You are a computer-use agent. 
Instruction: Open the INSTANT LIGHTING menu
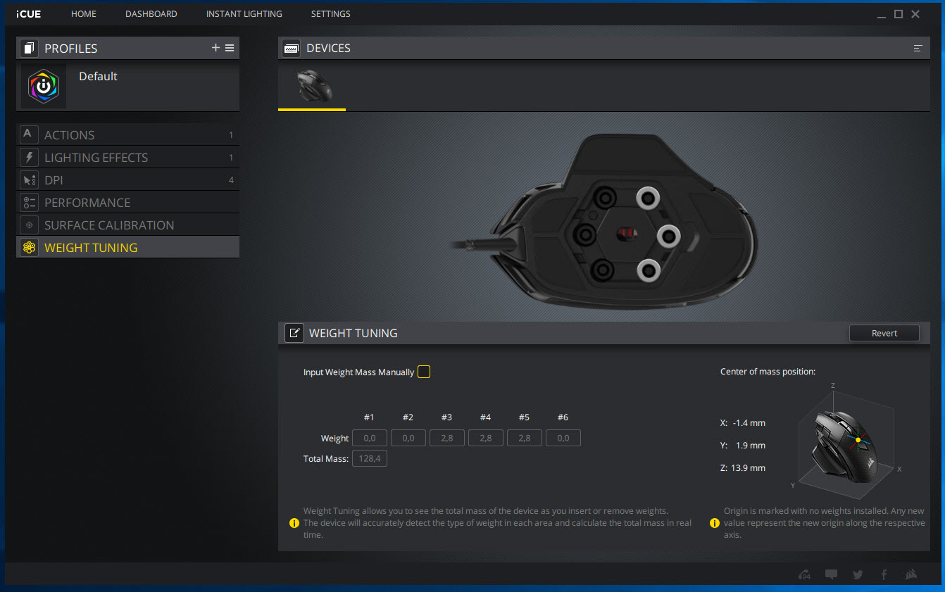tap(244, 14)
